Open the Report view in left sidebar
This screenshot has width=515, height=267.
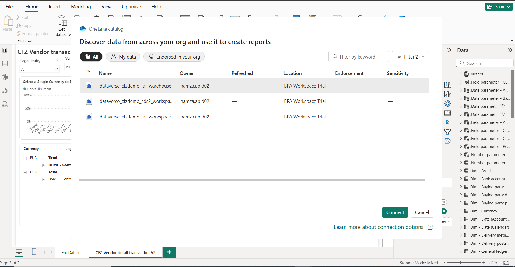[5, 50]
